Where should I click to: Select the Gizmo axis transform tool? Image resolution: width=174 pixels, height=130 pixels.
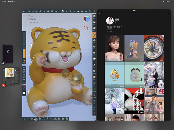[x=94, y=90]
